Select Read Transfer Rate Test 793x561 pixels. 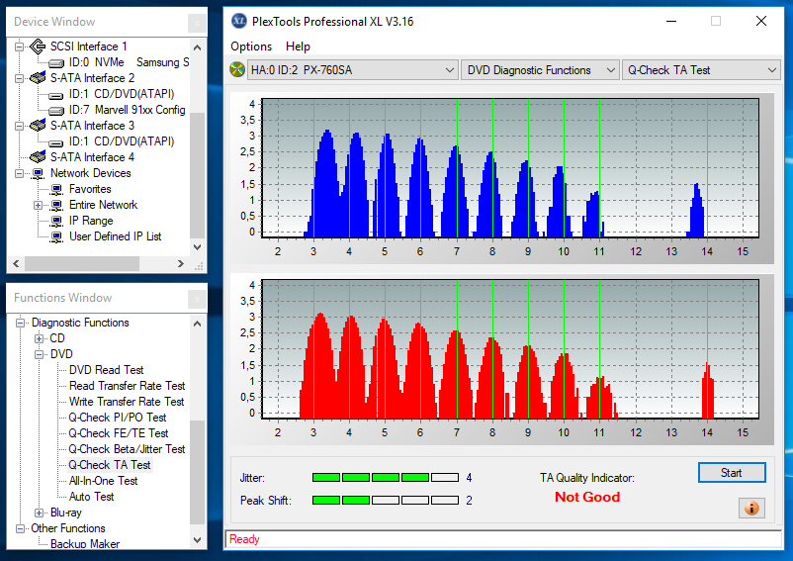[x=127, y=386]
